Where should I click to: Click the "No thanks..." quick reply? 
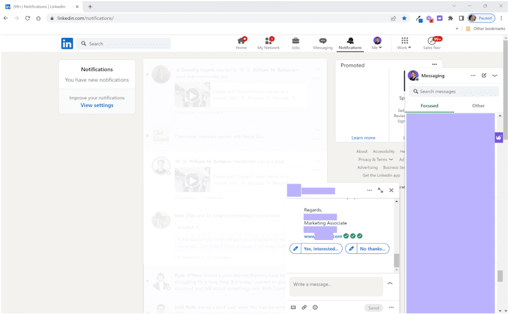click(x=368, y=248)
